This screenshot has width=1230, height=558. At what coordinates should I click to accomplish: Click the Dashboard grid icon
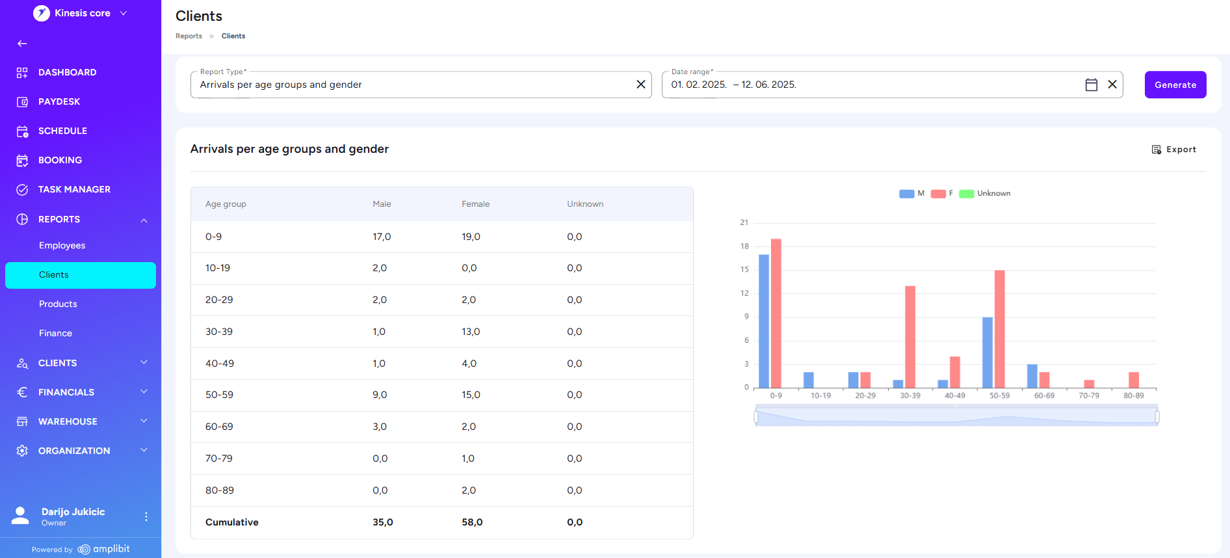22,72
